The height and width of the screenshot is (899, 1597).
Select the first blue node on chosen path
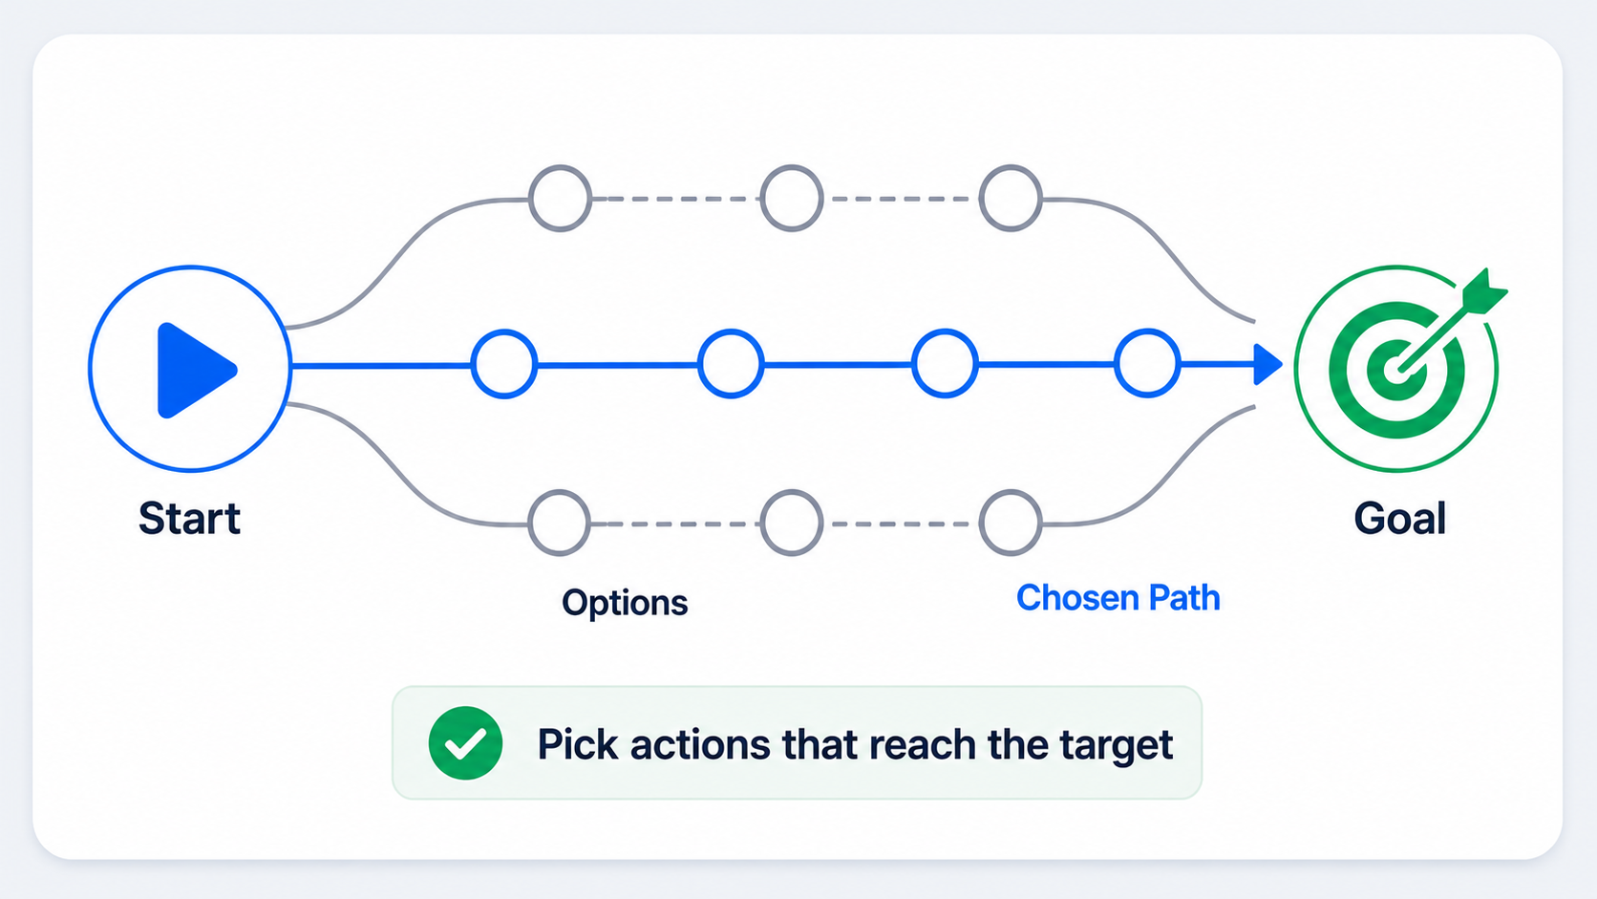pos(504,364)
